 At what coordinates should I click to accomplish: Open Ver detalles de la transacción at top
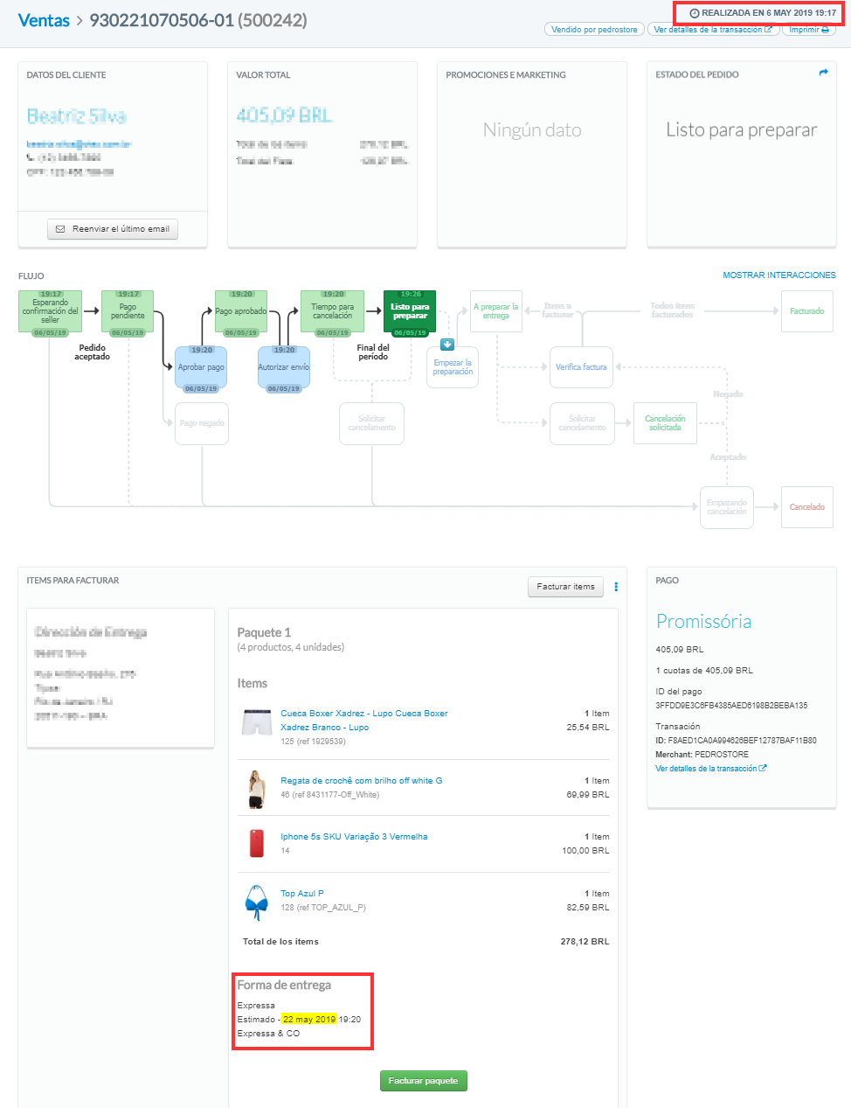pyautogui.click(x=712, y=30)
